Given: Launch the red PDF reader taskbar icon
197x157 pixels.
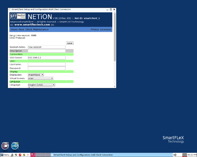Looking at the screenshot, I should [28, 155].
